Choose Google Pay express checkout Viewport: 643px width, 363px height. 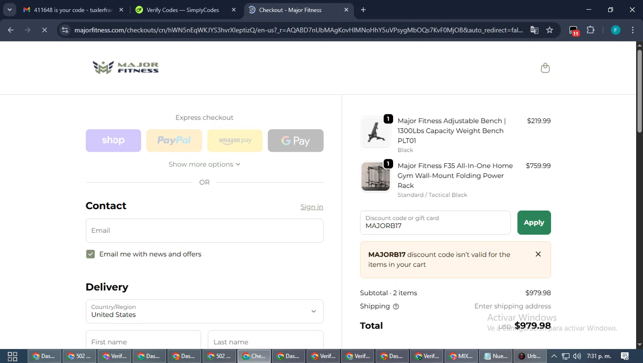click(x=296, y=141)
